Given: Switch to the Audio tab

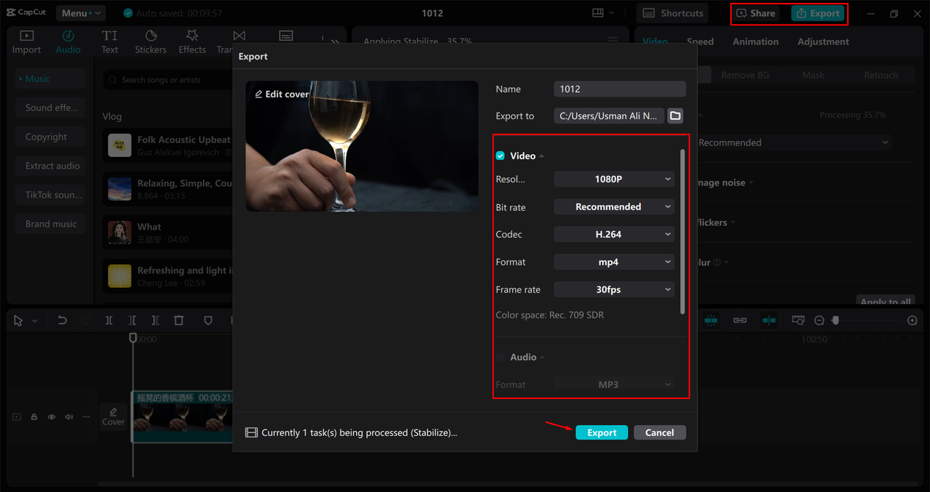Looking at the screenshot, I should coord(68,42).
